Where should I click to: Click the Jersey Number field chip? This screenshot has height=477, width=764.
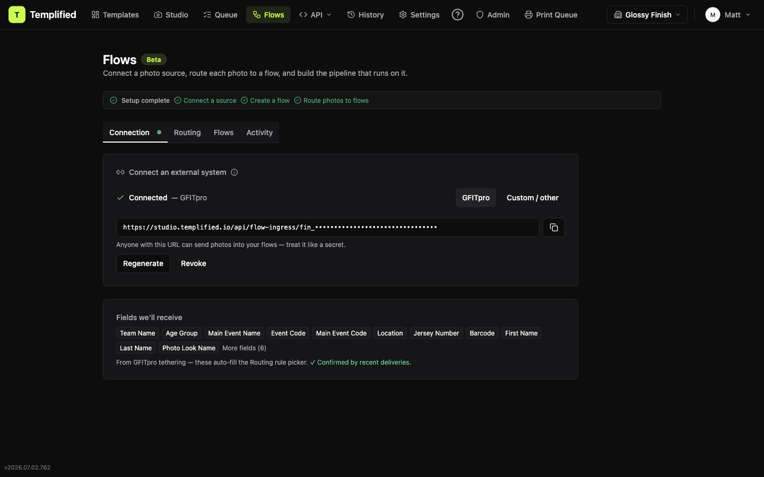(x=436, y=333)
